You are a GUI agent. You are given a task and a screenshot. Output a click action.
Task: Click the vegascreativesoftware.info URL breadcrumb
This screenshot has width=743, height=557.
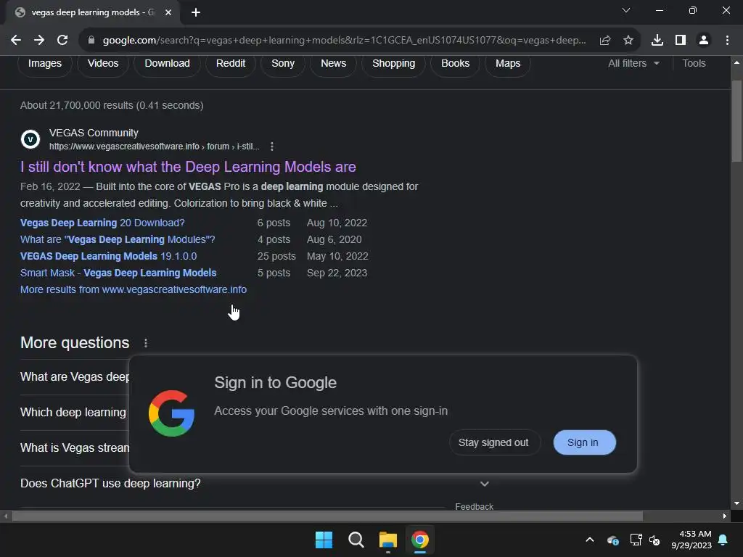[155, 147]
